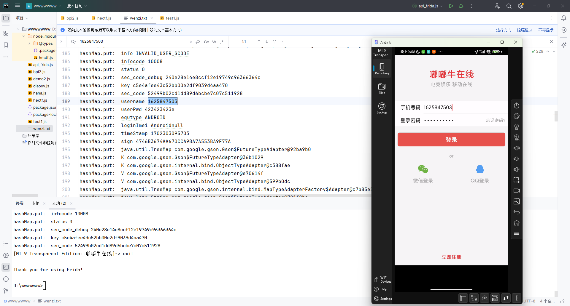Expand the @types folder
This screenshot has height=306, width=570.
[29, 43]
